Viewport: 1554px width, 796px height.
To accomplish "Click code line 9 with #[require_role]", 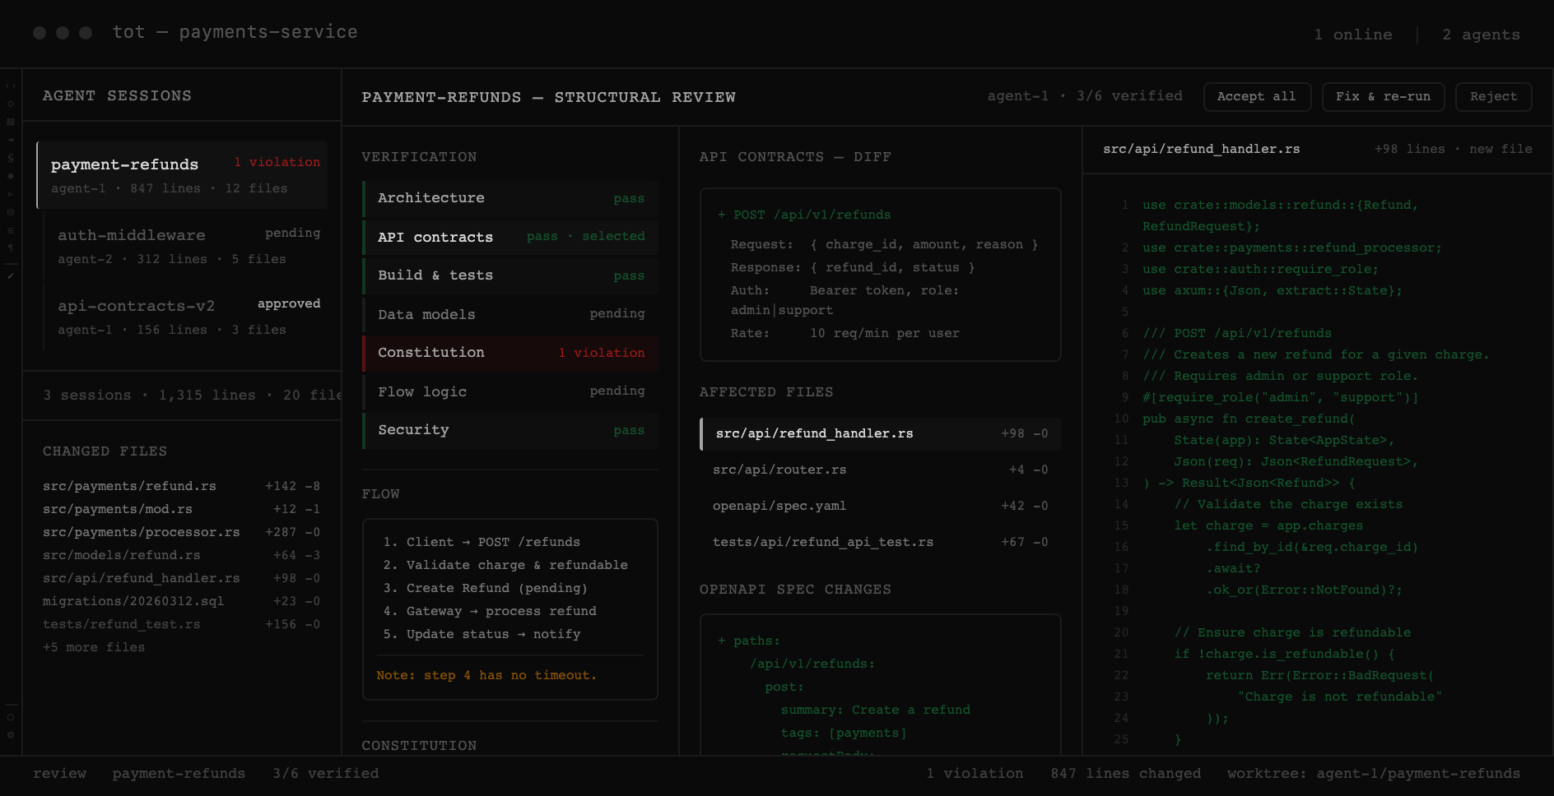I will [x=1280, y=397].
